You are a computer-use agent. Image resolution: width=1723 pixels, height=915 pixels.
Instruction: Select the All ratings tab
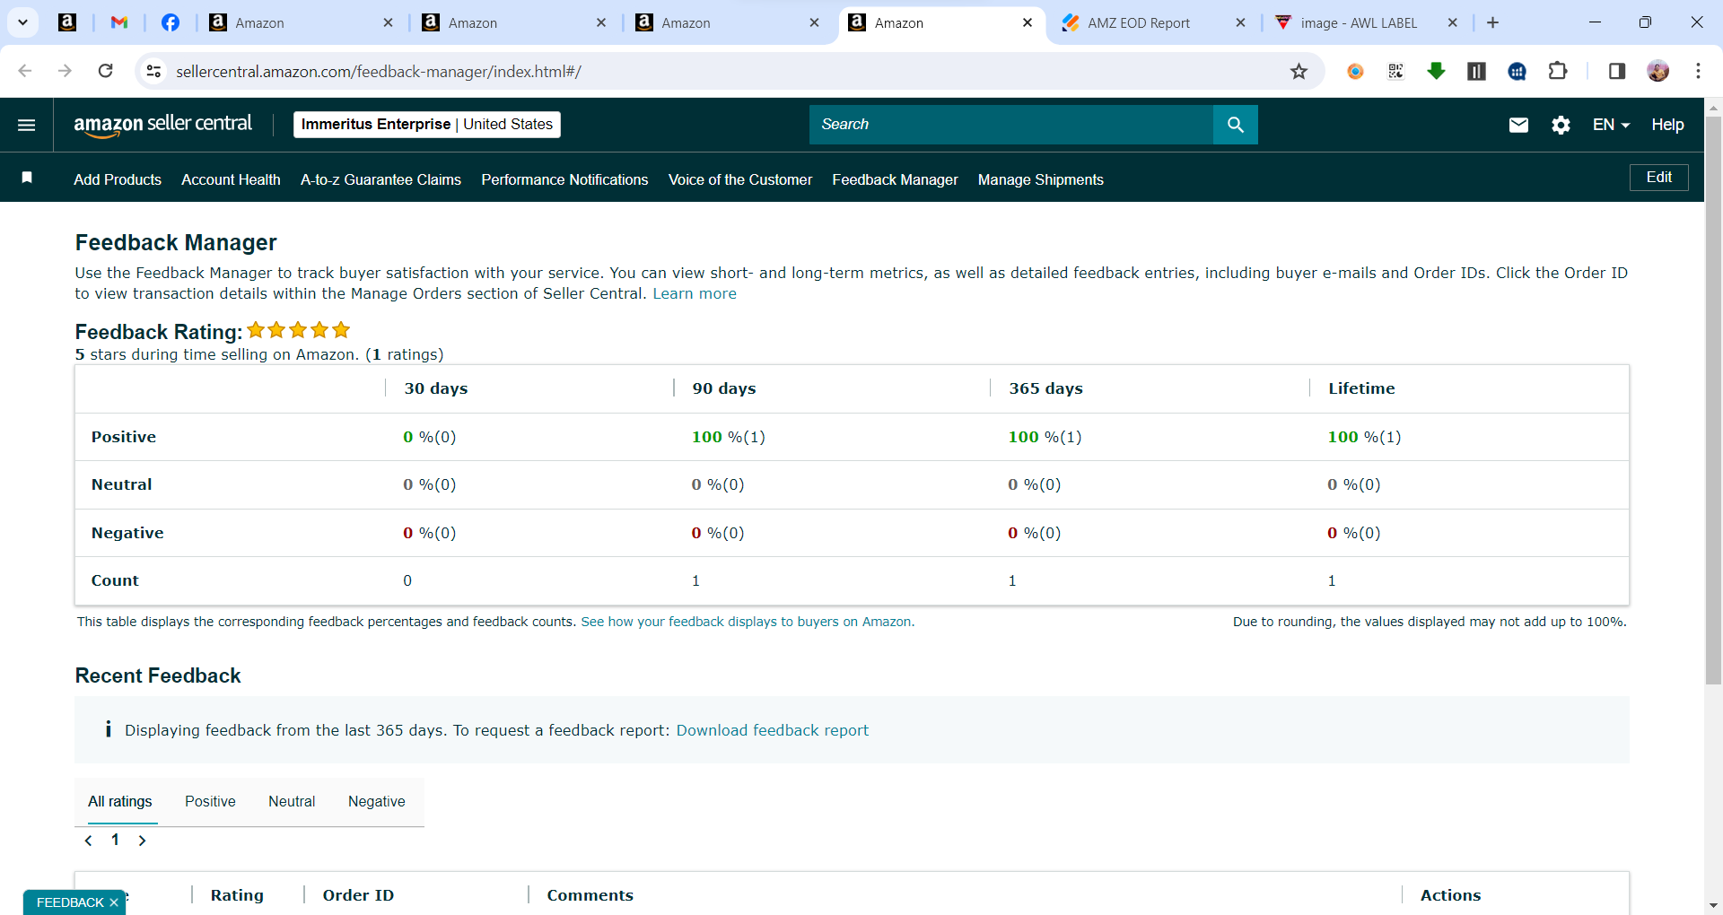120,801
